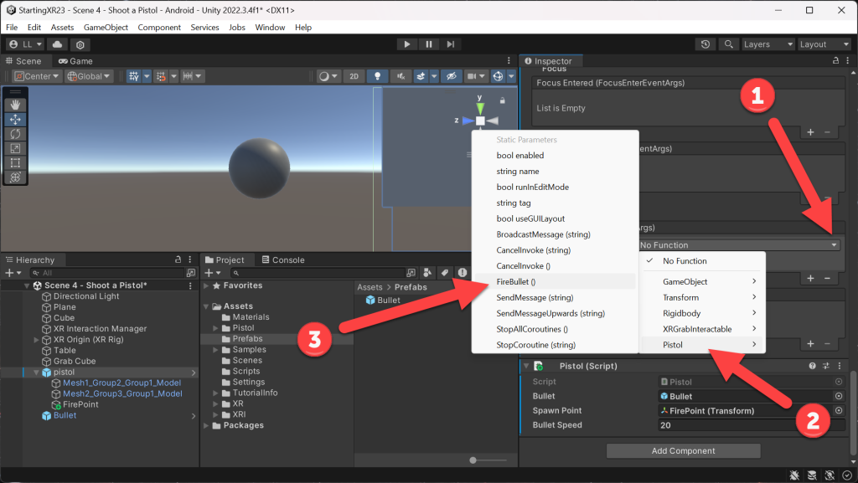Viewport: 858px width, 483px height.
Task: Select Grab Cube in the Hierarchy
Action: point(75,361)
